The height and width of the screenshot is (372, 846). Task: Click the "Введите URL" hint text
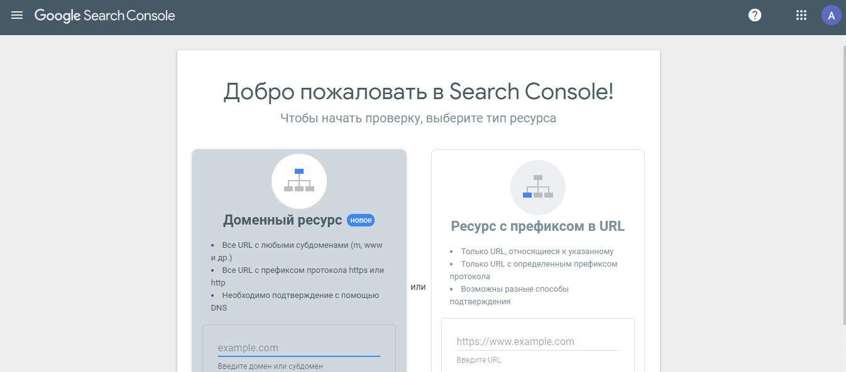click(479, 360)
